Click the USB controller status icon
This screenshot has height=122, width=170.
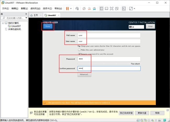[x=156, y=120]
